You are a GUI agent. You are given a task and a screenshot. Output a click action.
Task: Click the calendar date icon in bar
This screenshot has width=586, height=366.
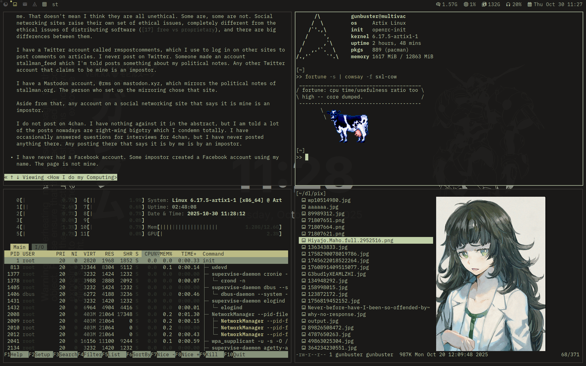(530, 4)
